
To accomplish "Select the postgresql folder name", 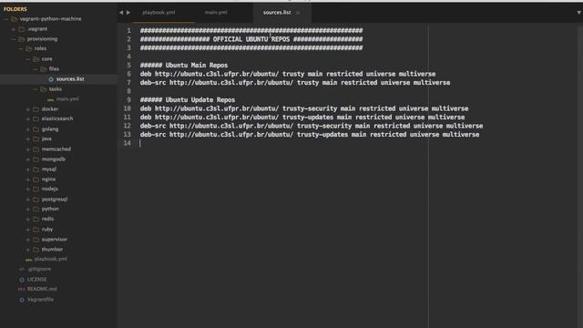I will (55, 200).
